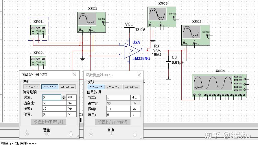Open XFG2 amplitude unit Vp dropdown
Image resolution: width=258 pixels, height=146 pixels.
click(136, 109)
